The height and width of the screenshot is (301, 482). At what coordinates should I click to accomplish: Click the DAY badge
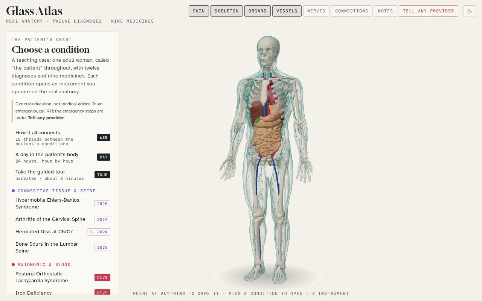104,157
